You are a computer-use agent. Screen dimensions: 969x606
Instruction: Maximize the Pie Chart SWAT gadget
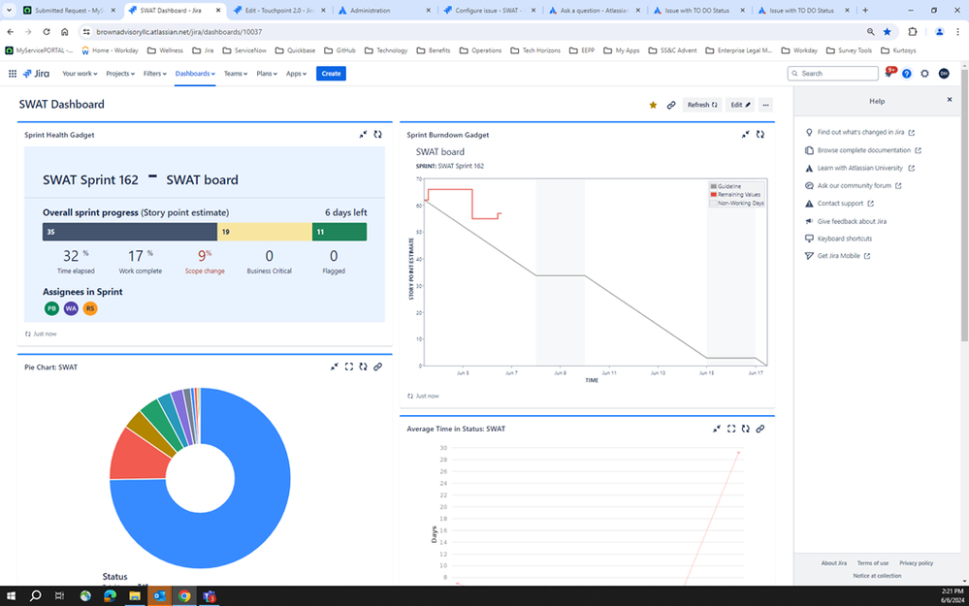[349, 367]
